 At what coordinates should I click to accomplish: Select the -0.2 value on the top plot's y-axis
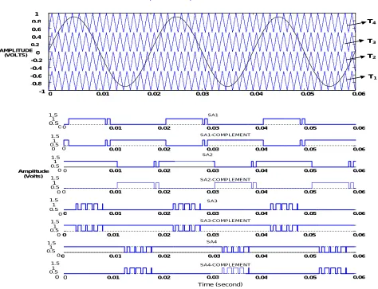coord(36,61)
